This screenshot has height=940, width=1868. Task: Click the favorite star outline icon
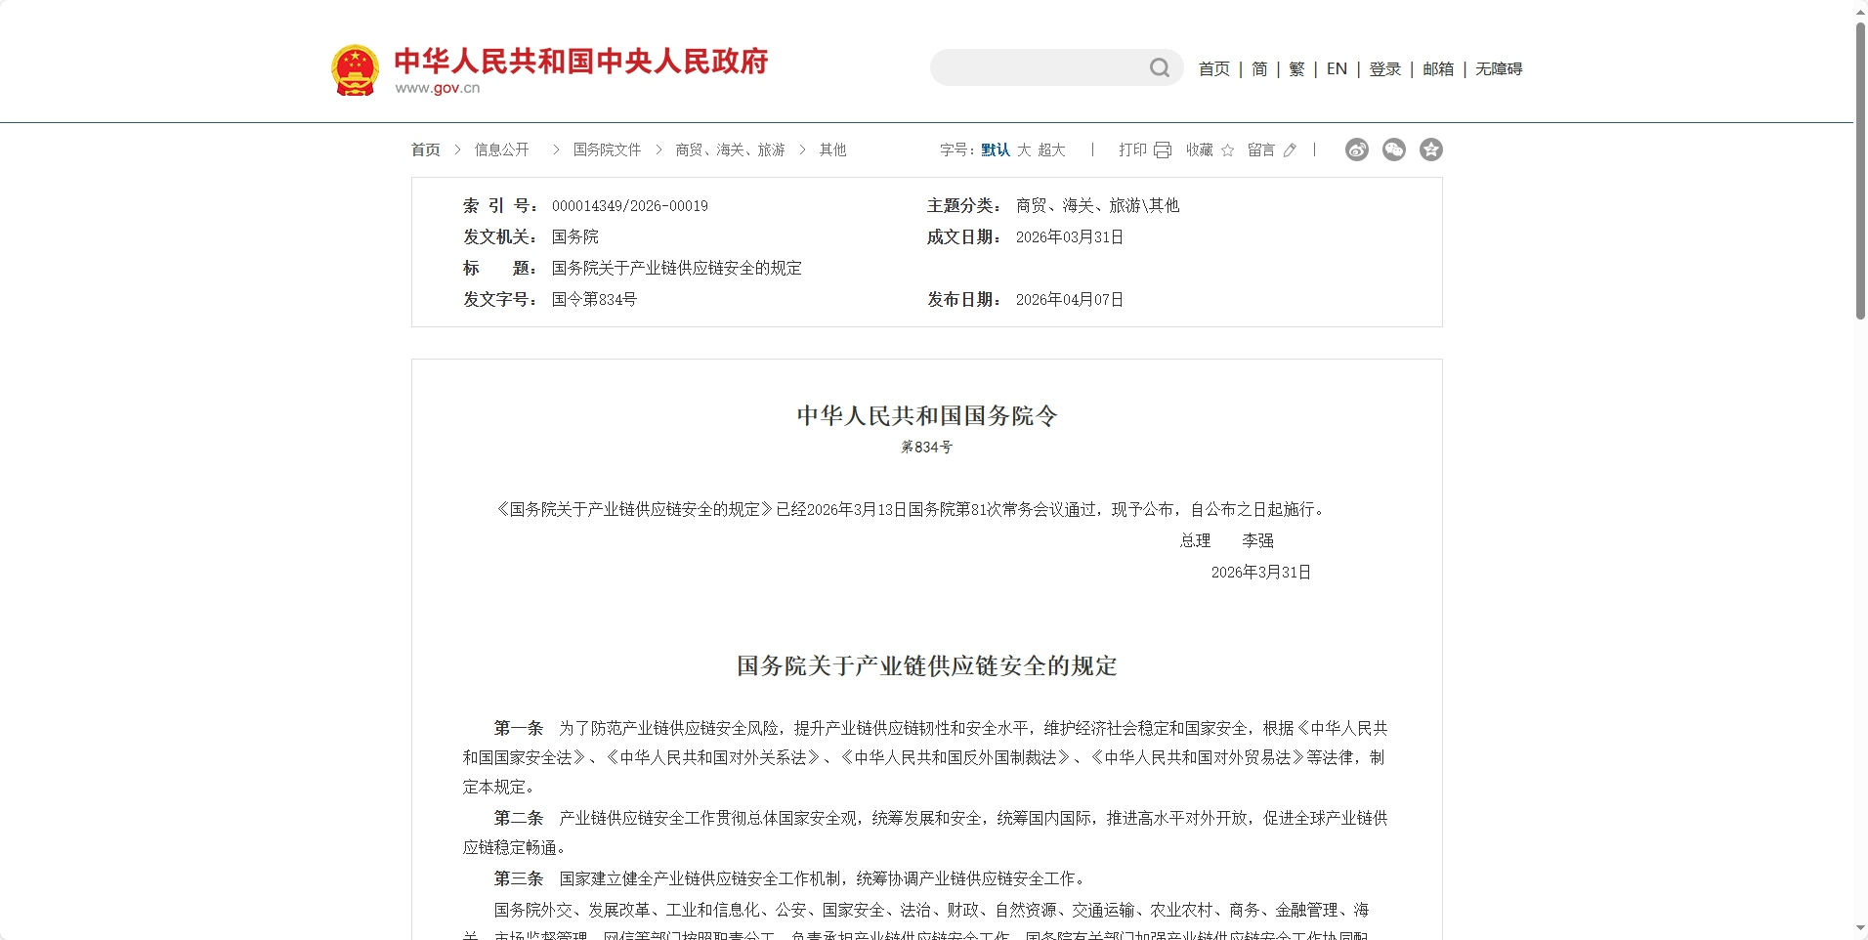1228,150
